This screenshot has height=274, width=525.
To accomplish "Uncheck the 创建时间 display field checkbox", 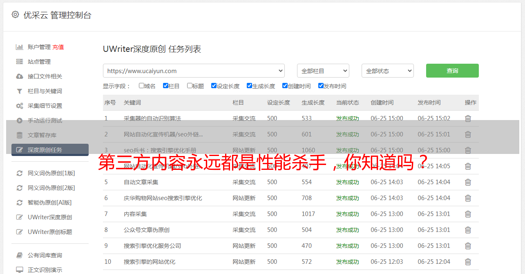I will 285,86.
